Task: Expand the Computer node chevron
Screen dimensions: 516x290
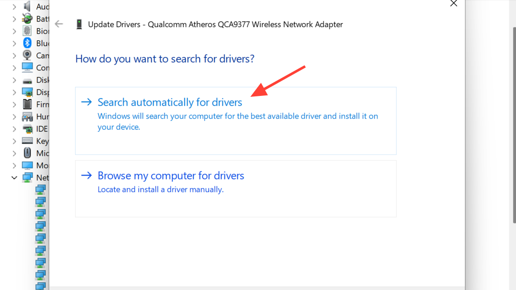Action: coord(14,68)
